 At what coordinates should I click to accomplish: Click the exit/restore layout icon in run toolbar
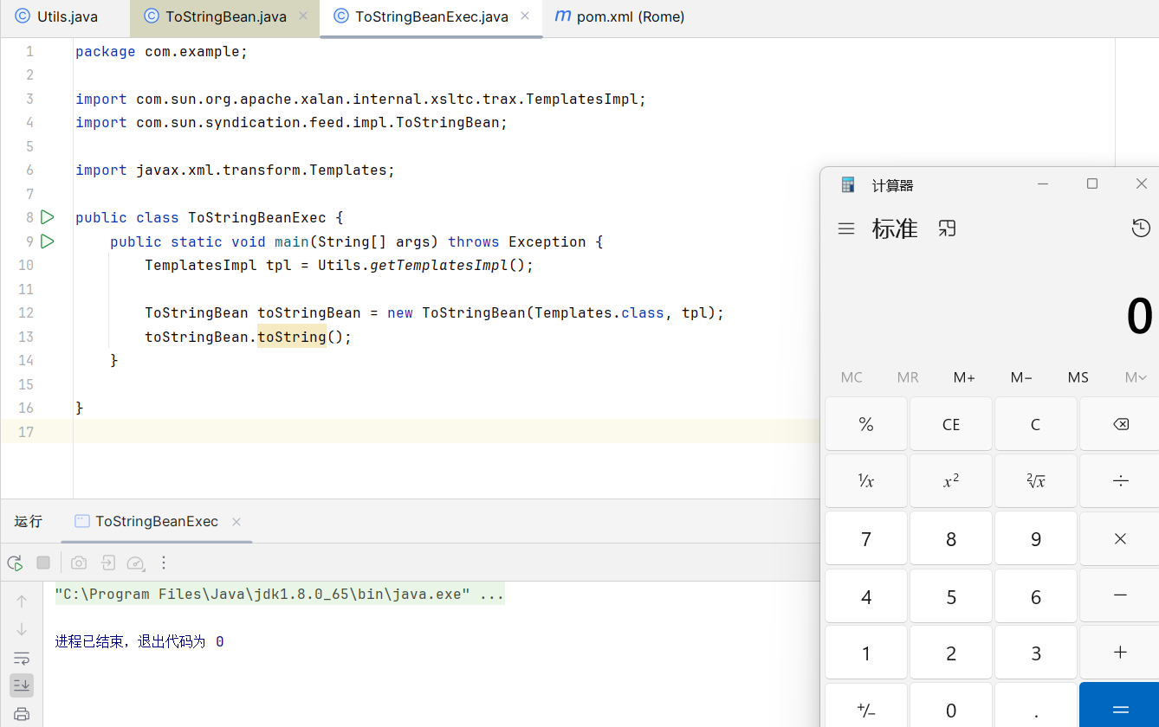coord(107,563)
